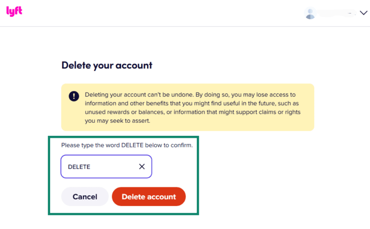The height and width of the screenshot is (229, 370).
Task: Click the X to empty the confirmation field
Action: point(142,167)
